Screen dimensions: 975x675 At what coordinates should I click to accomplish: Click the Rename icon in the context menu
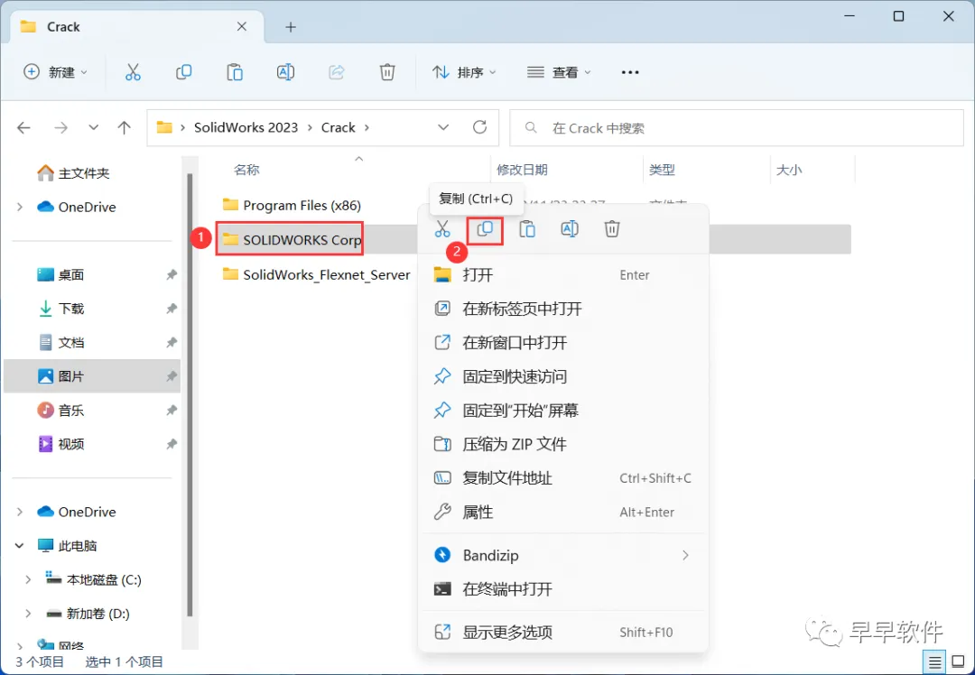pyautogui.click(x=570, y=228)
